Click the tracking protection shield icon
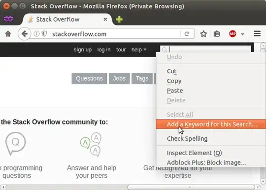 coord(44,34)
